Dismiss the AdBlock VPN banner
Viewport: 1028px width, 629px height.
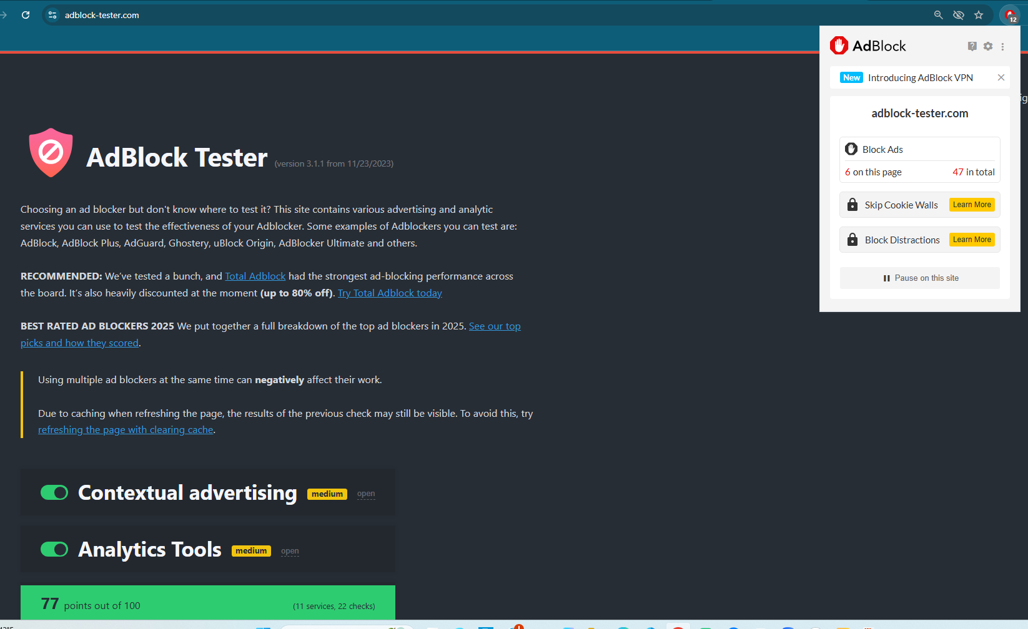click(x=1001, y=77)
